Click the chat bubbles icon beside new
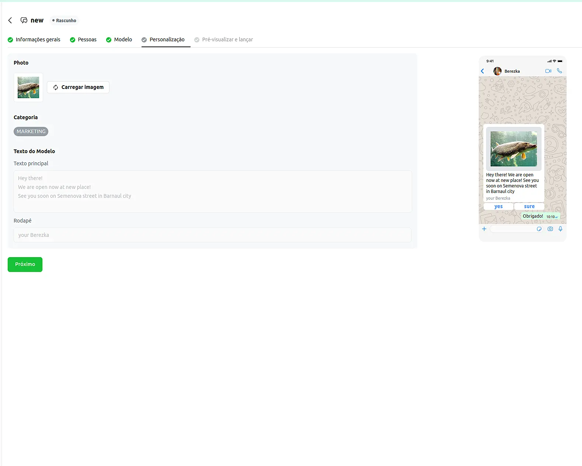Screen dimensions: 582x466 (24, 20)
